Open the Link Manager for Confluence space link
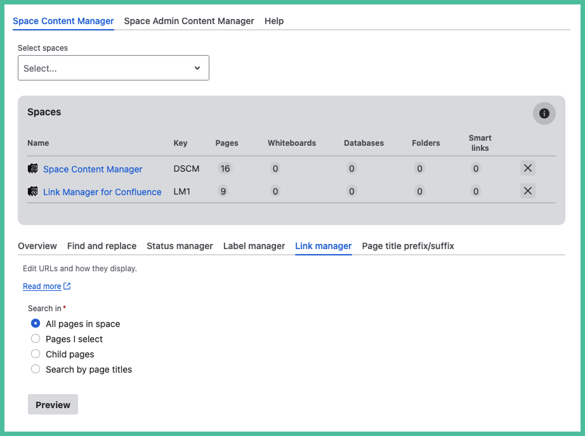The width and height of the screenshot is (585, 436). [x=102, y=192]
